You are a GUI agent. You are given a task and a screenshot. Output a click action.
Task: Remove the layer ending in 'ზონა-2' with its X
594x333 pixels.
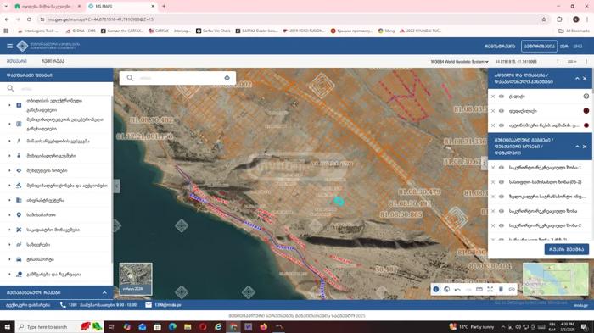(493, 225)
